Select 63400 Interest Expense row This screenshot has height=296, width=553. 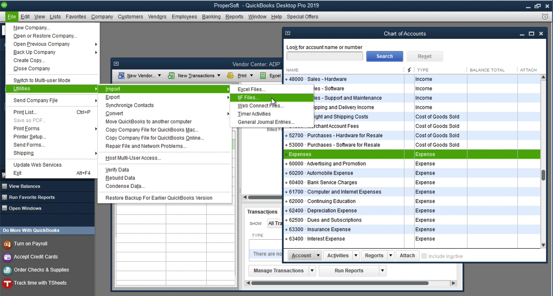coord(412,239)
